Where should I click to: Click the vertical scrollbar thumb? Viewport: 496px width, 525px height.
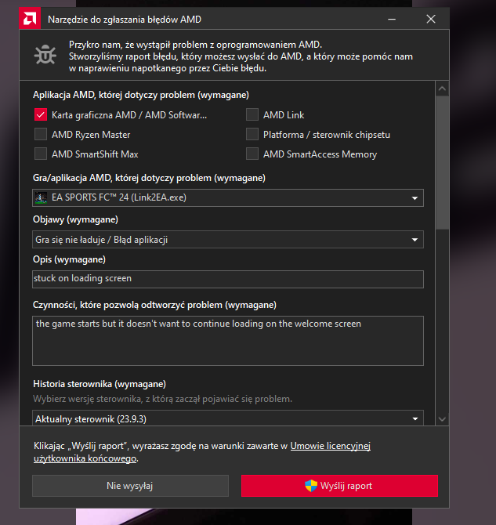point(442,163)
